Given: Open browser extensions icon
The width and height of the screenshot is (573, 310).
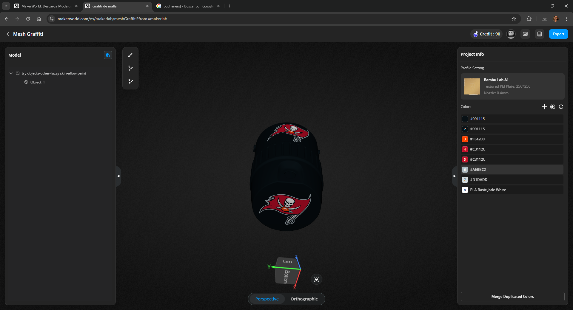Looking at the screenshot, I should [529, 19].
